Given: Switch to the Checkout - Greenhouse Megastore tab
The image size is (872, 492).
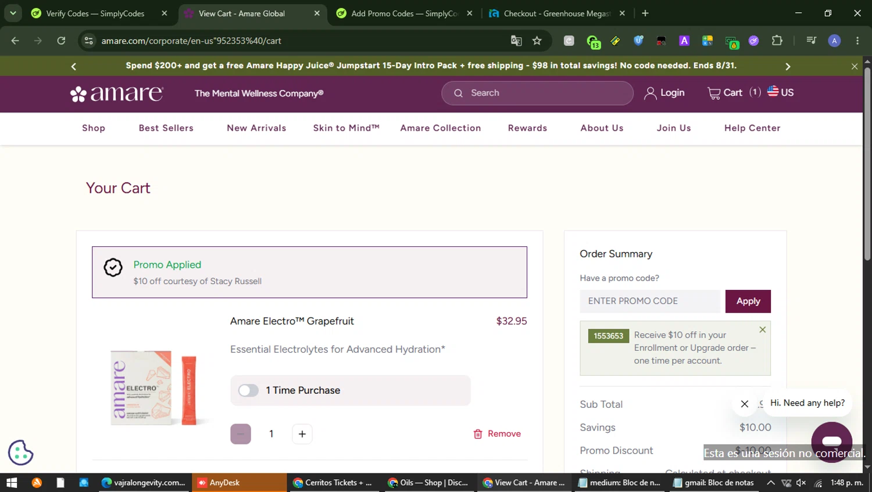Looking at the screenshot, I should pos(557,13).
